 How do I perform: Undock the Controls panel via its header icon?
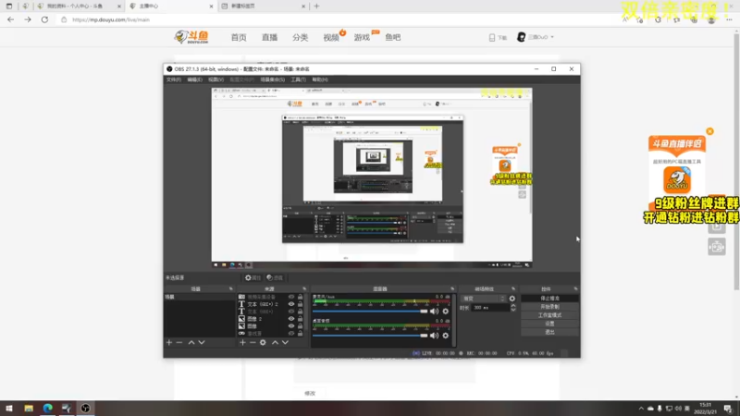click(575, 288)
